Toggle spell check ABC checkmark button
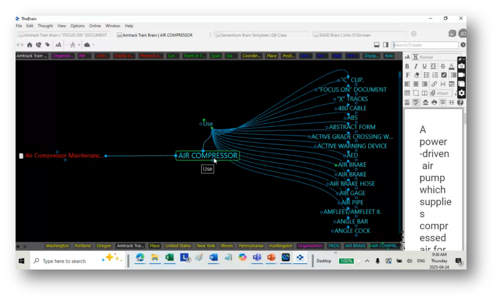498x301 pixels. [416, 102]
